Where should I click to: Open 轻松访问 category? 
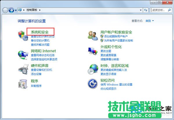pos(107,80)
